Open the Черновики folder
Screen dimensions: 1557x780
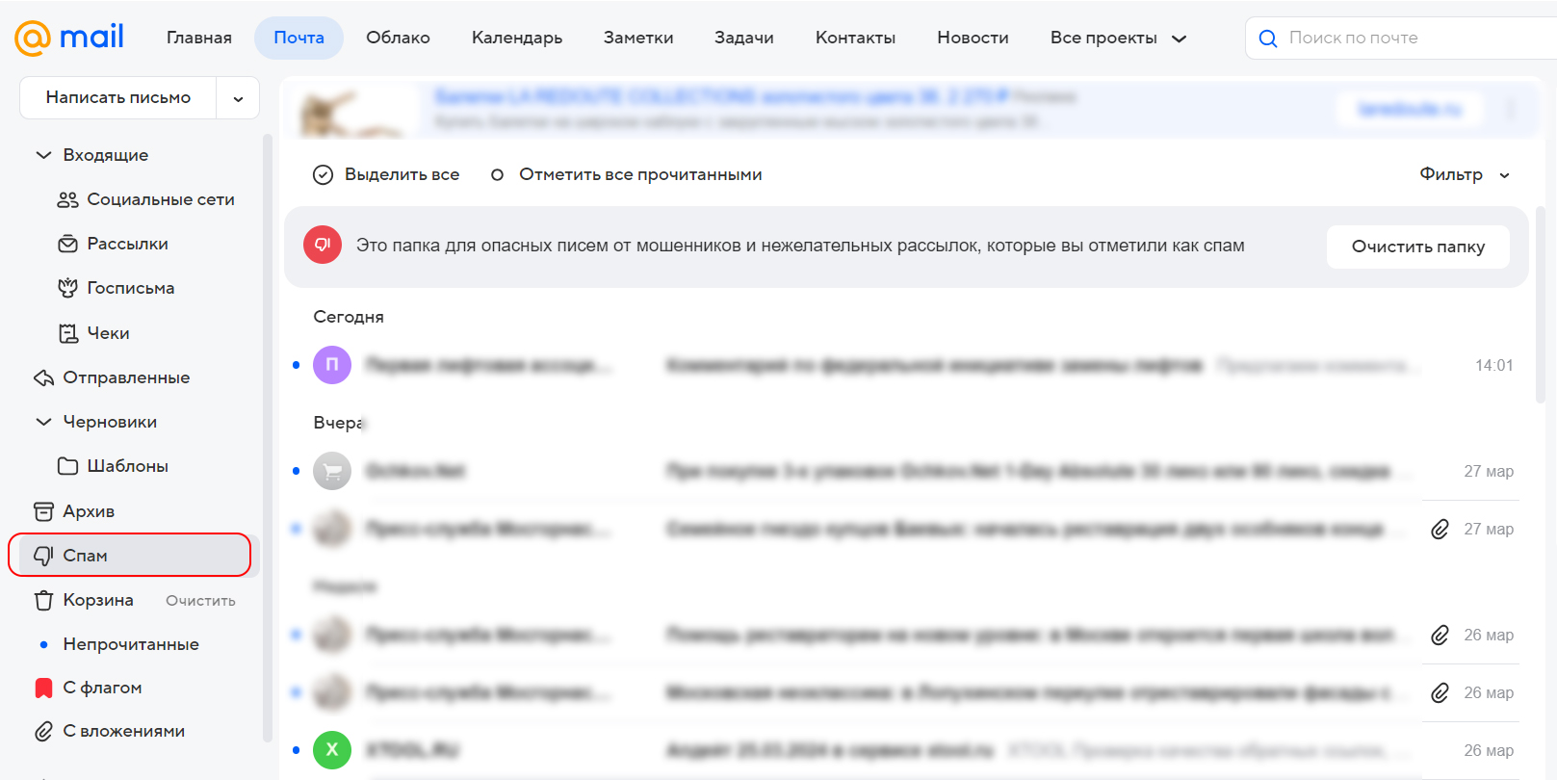[x=110, y=422]
